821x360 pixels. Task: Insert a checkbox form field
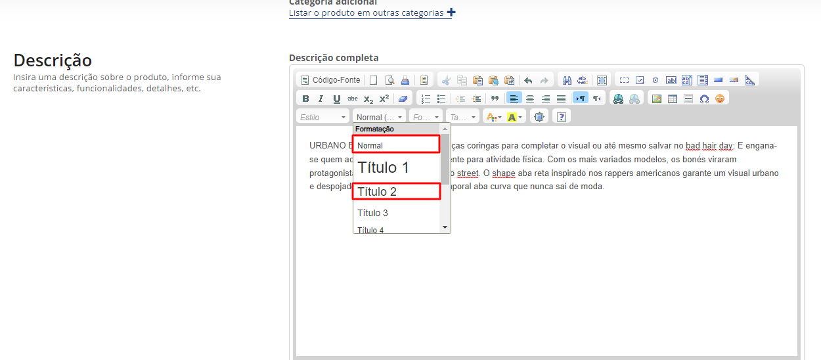click(x=640, y=80)
